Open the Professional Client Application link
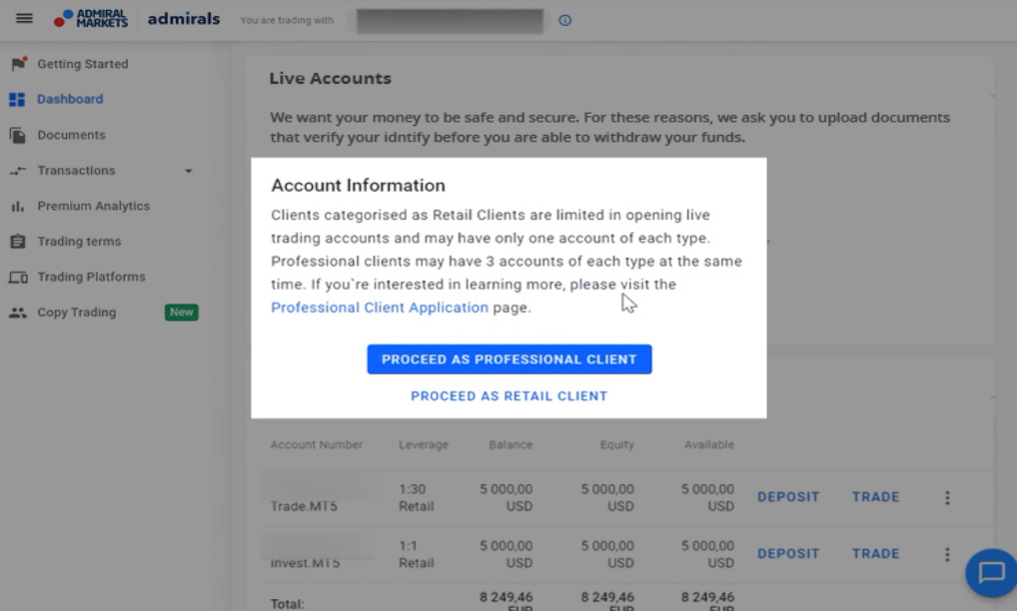This screenshot has width=1017, height=611. click(x=380, y=307)
